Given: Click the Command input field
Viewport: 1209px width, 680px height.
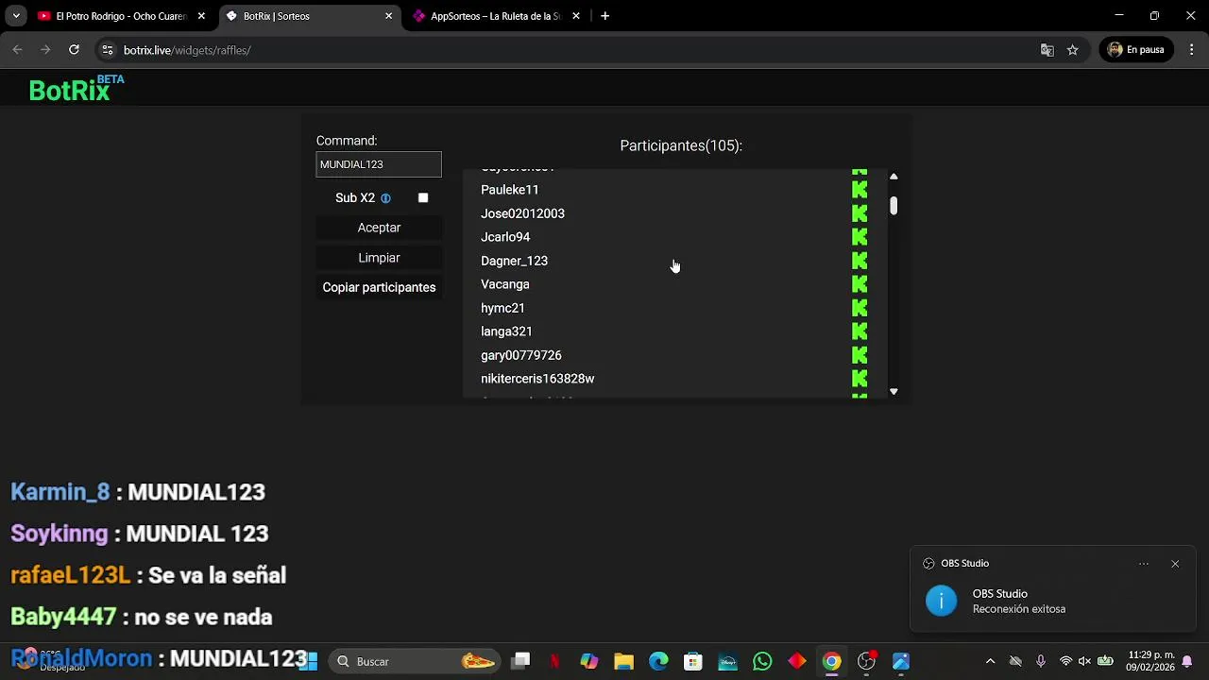Looking at the screenshot, I should [x=379, y=164].
